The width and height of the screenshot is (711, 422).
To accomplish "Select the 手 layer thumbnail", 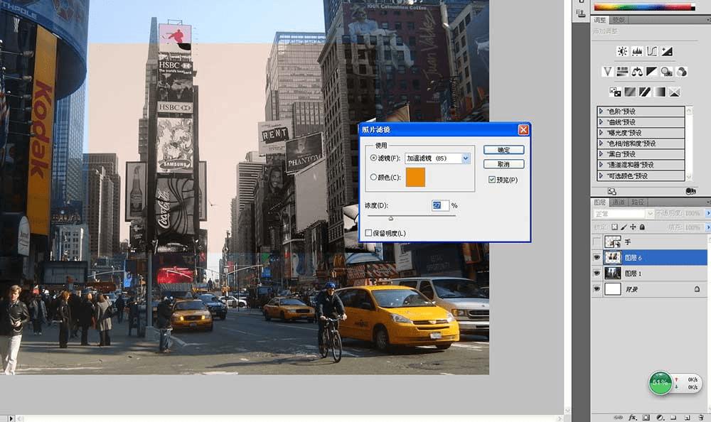I will pyautogui.click(x=613, y=242).
